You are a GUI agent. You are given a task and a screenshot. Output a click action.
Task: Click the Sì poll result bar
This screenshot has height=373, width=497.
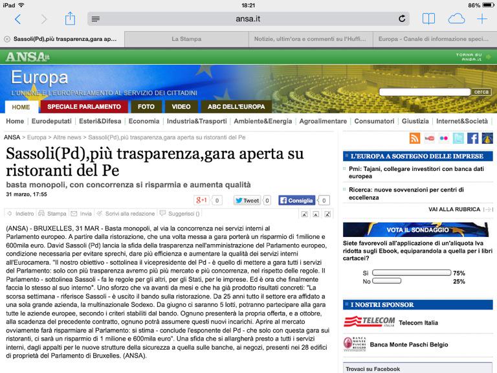pyautogui.click(x=412, y=273)
